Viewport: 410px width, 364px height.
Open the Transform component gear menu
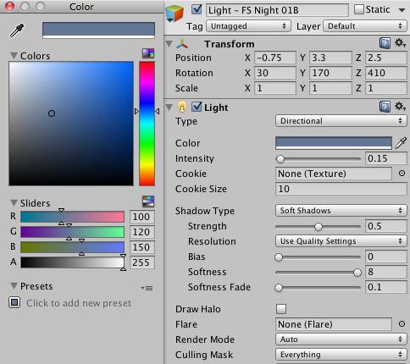point(400,43)
